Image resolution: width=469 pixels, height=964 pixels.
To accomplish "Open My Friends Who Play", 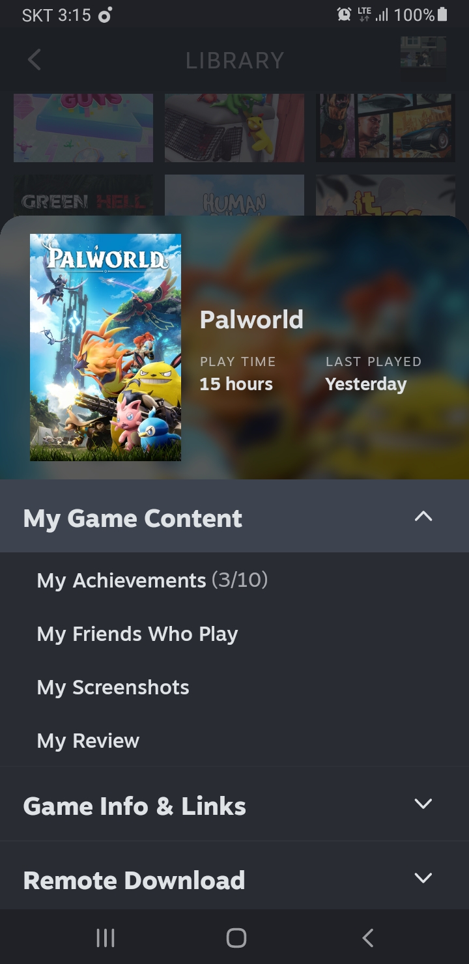I will point(137,634).
